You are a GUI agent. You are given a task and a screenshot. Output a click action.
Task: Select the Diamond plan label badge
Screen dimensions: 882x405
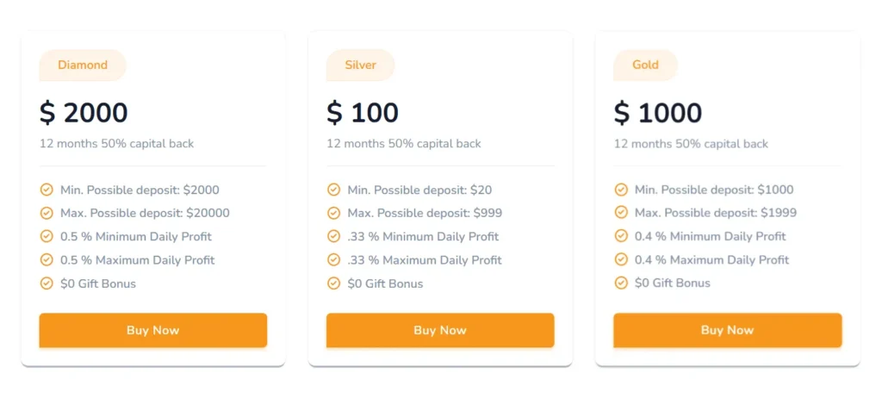(83, 65)
